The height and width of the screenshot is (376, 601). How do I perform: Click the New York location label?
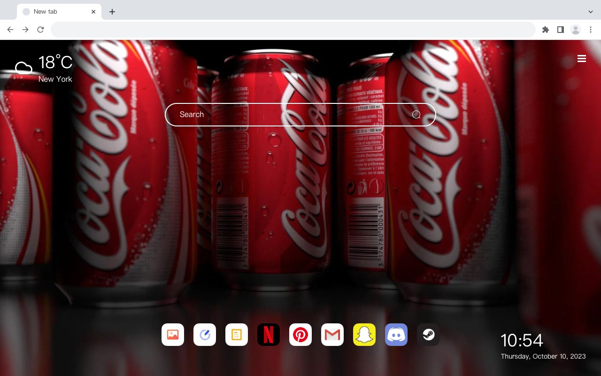click(x=55, y=79)
